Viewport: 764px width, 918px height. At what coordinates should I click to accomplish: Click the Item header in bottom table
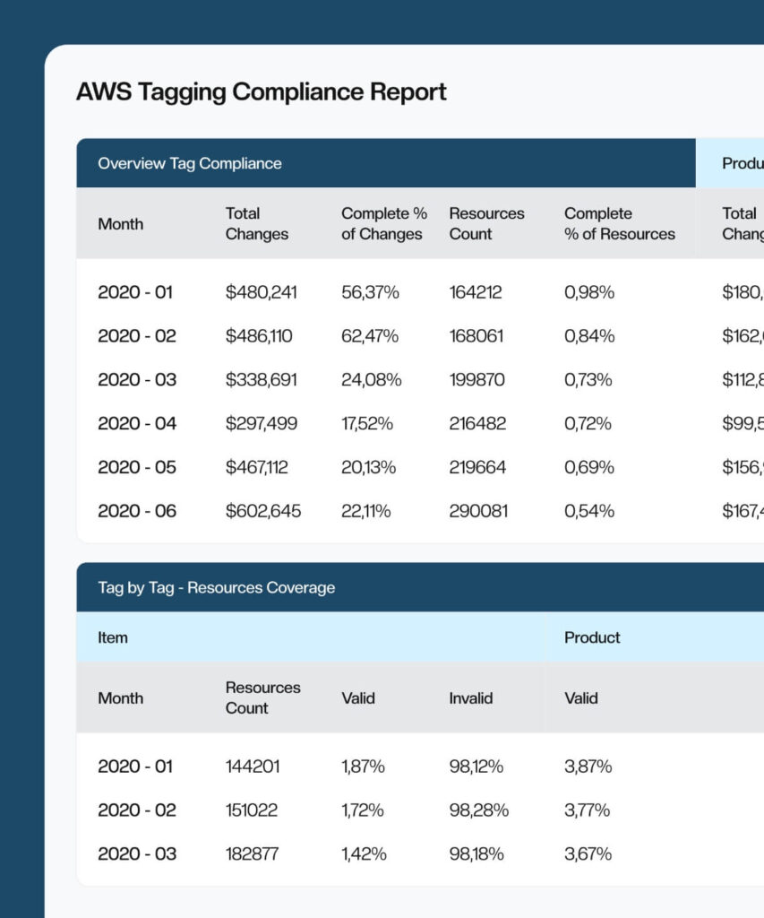[x=109, y=637]
